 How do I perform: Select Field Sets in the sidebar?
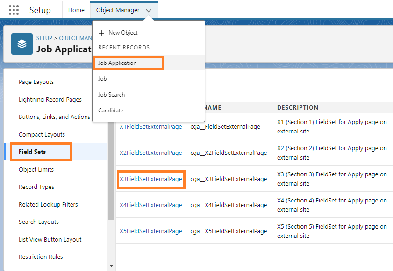click(32, 152)
